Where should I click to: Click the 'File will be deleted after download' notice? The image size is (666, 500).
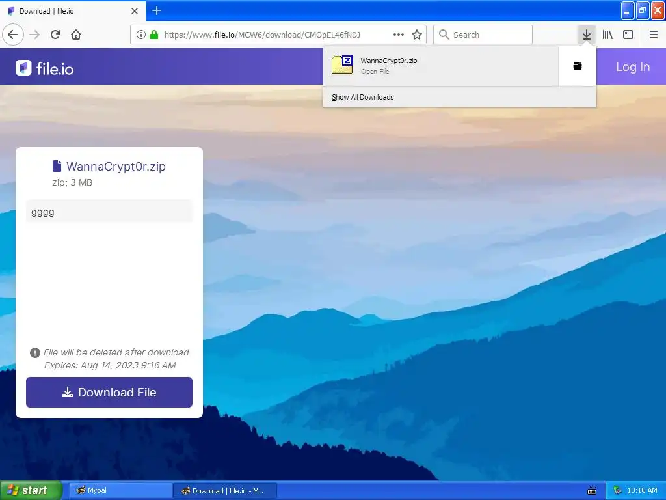[116, 352]
